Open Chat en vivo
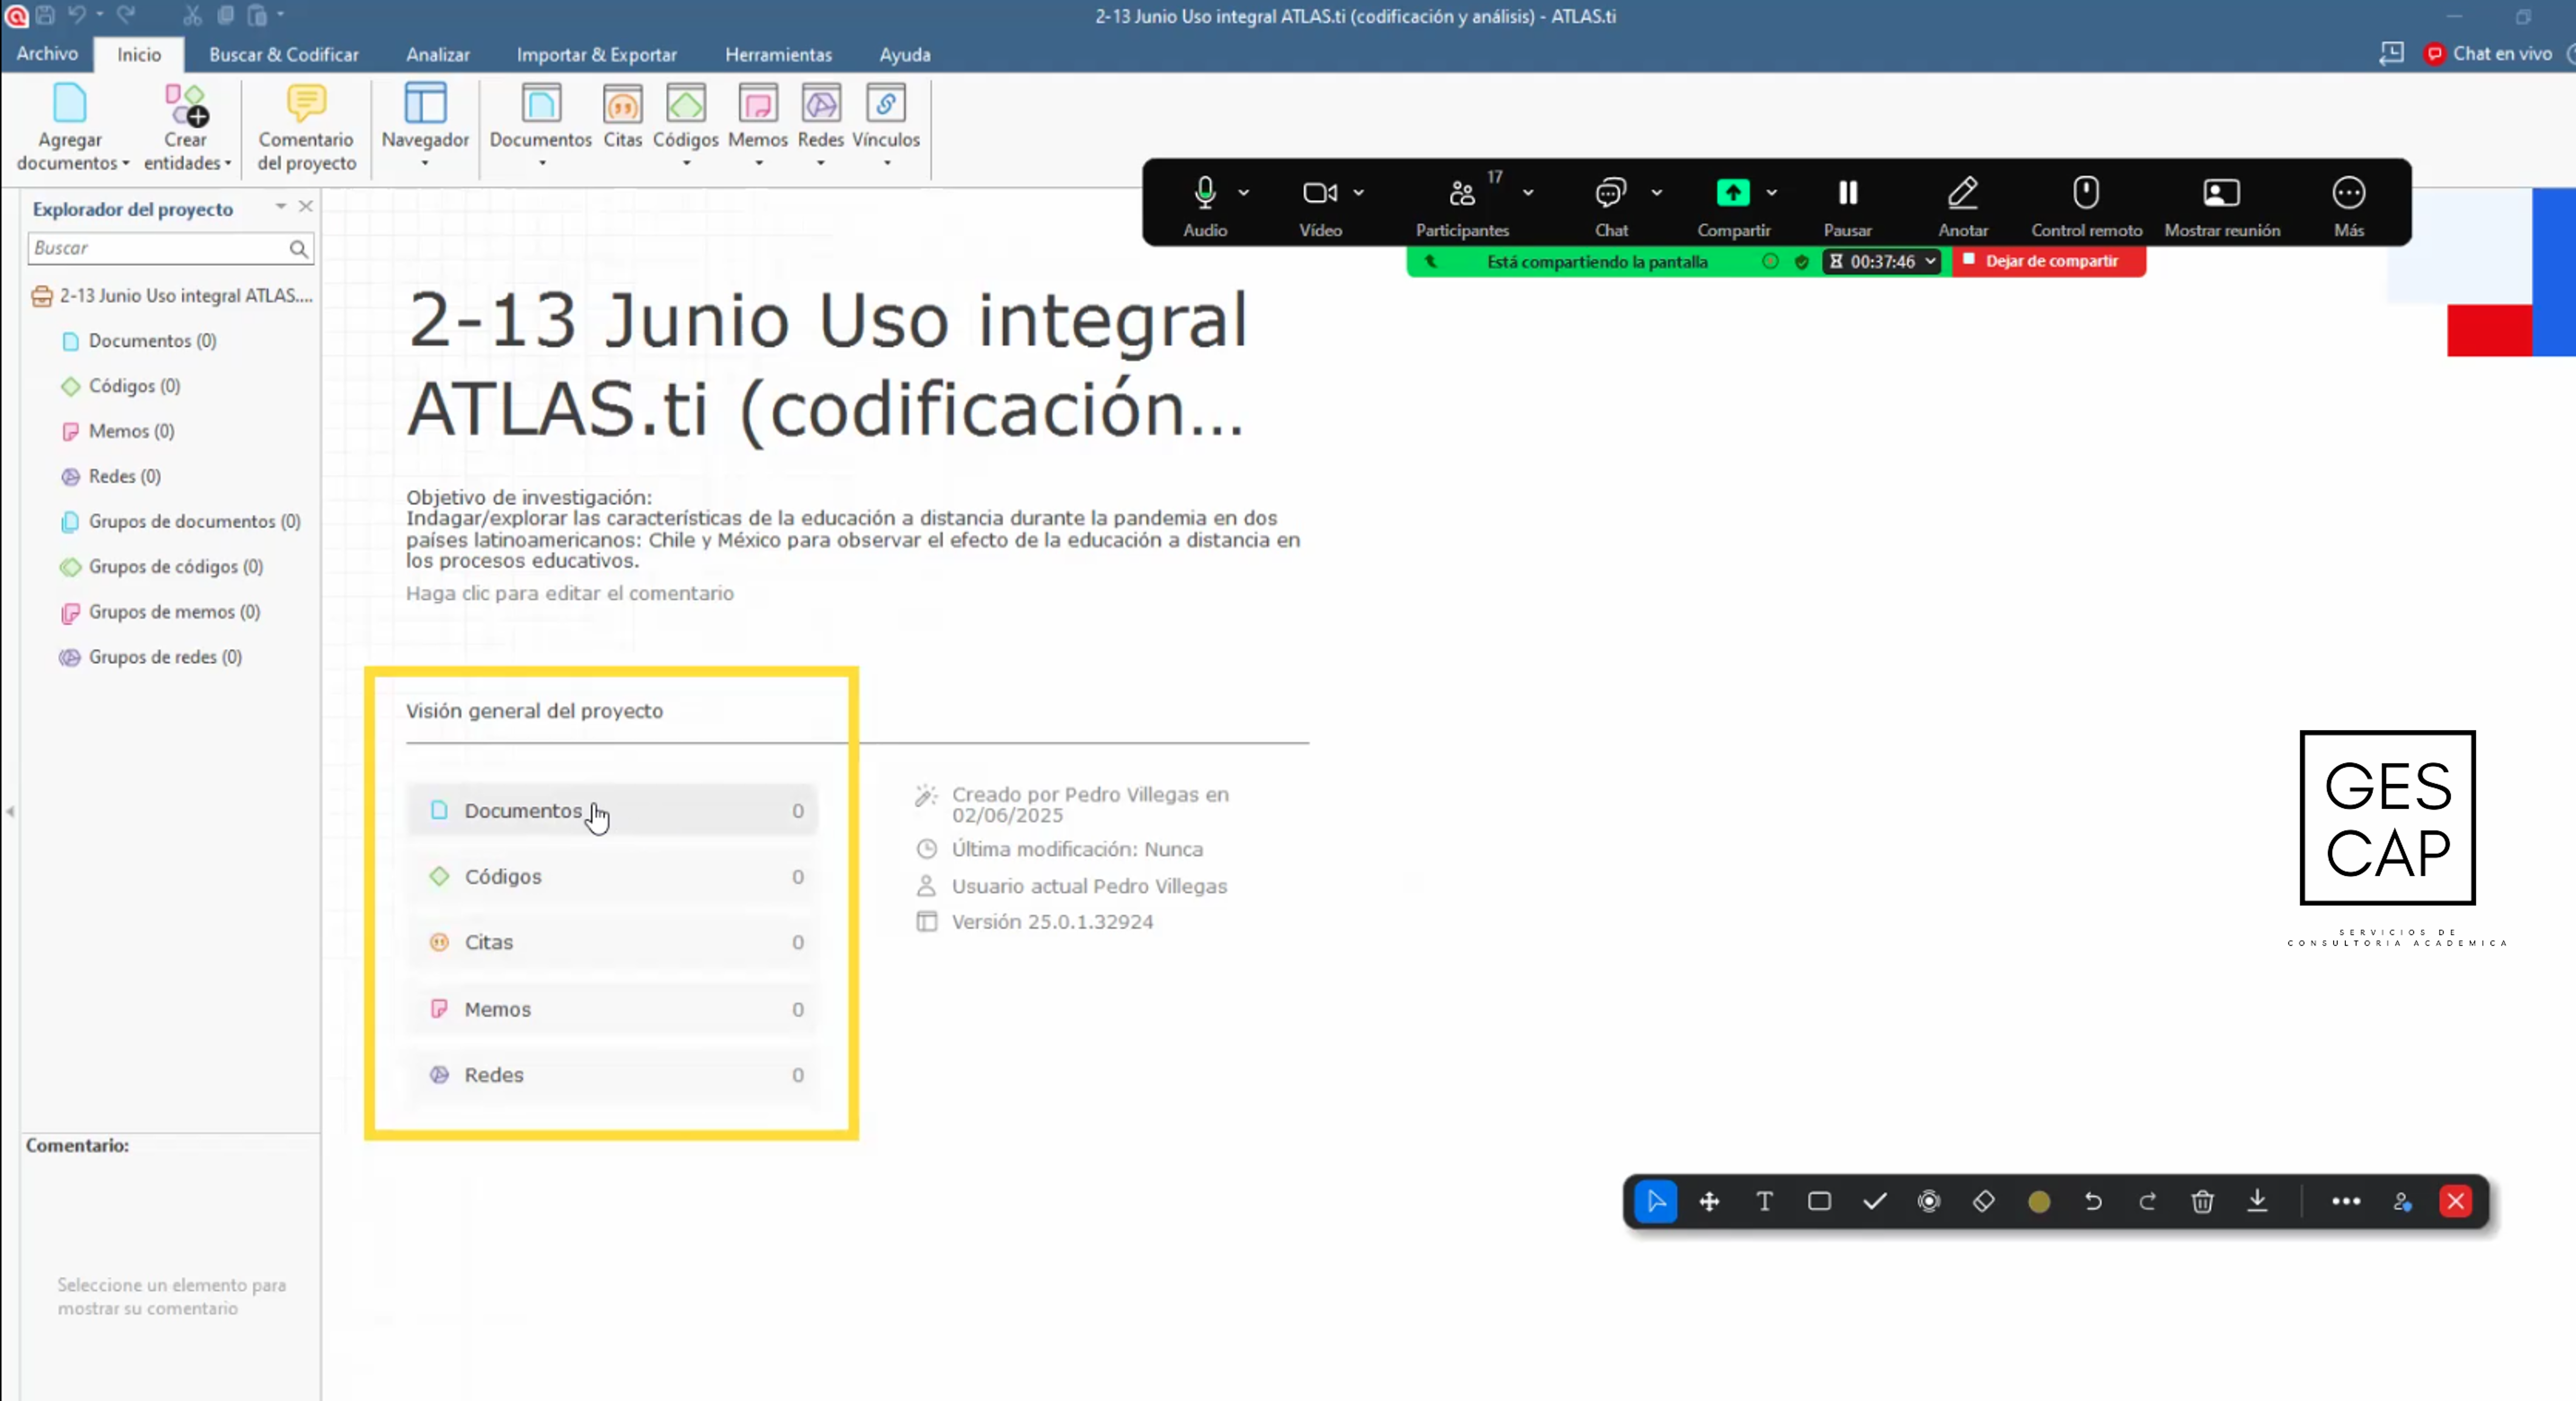This screenshot has width=2576, height=1401. 2488,54
